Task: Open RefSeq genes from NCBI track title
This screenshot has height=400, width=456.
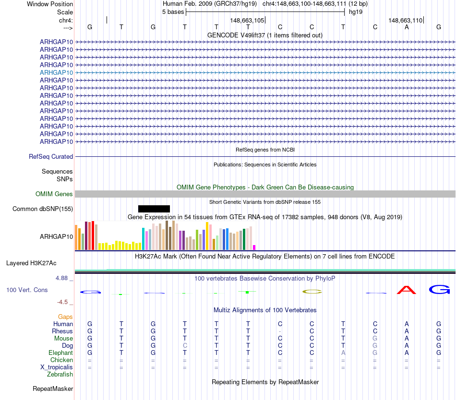Action: pos(265,150)
